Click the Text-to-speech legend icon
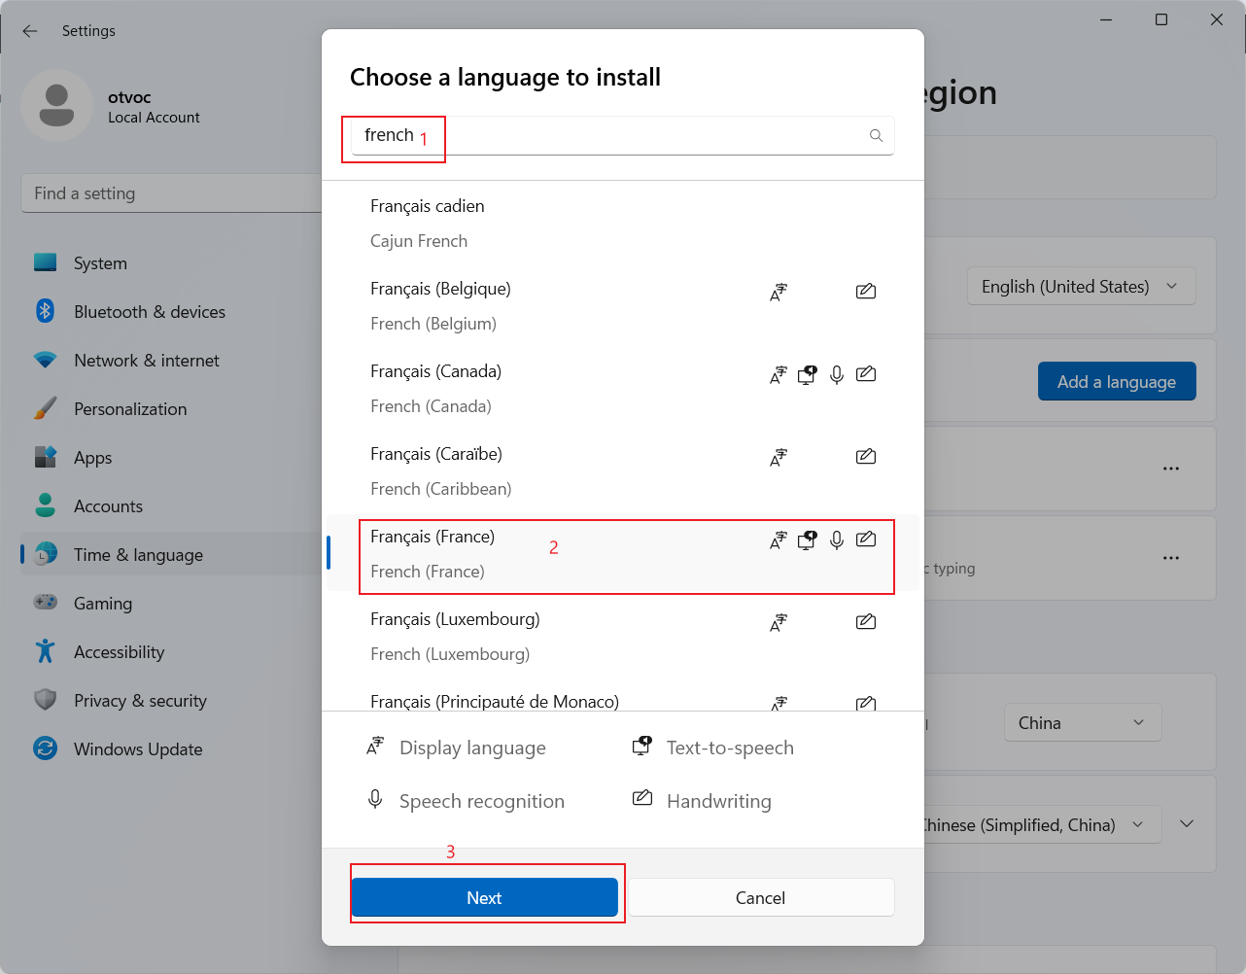 (642, 747)
